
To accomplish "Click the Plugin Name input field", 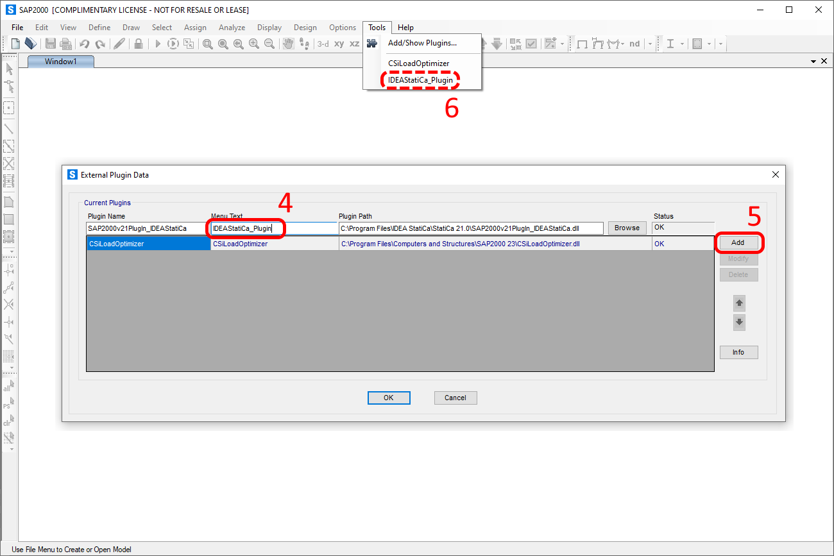I will point(148,228).
